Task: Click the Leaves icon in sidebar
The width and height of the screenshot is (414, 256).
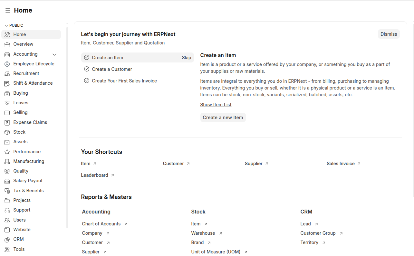Action: click(7, 103)
